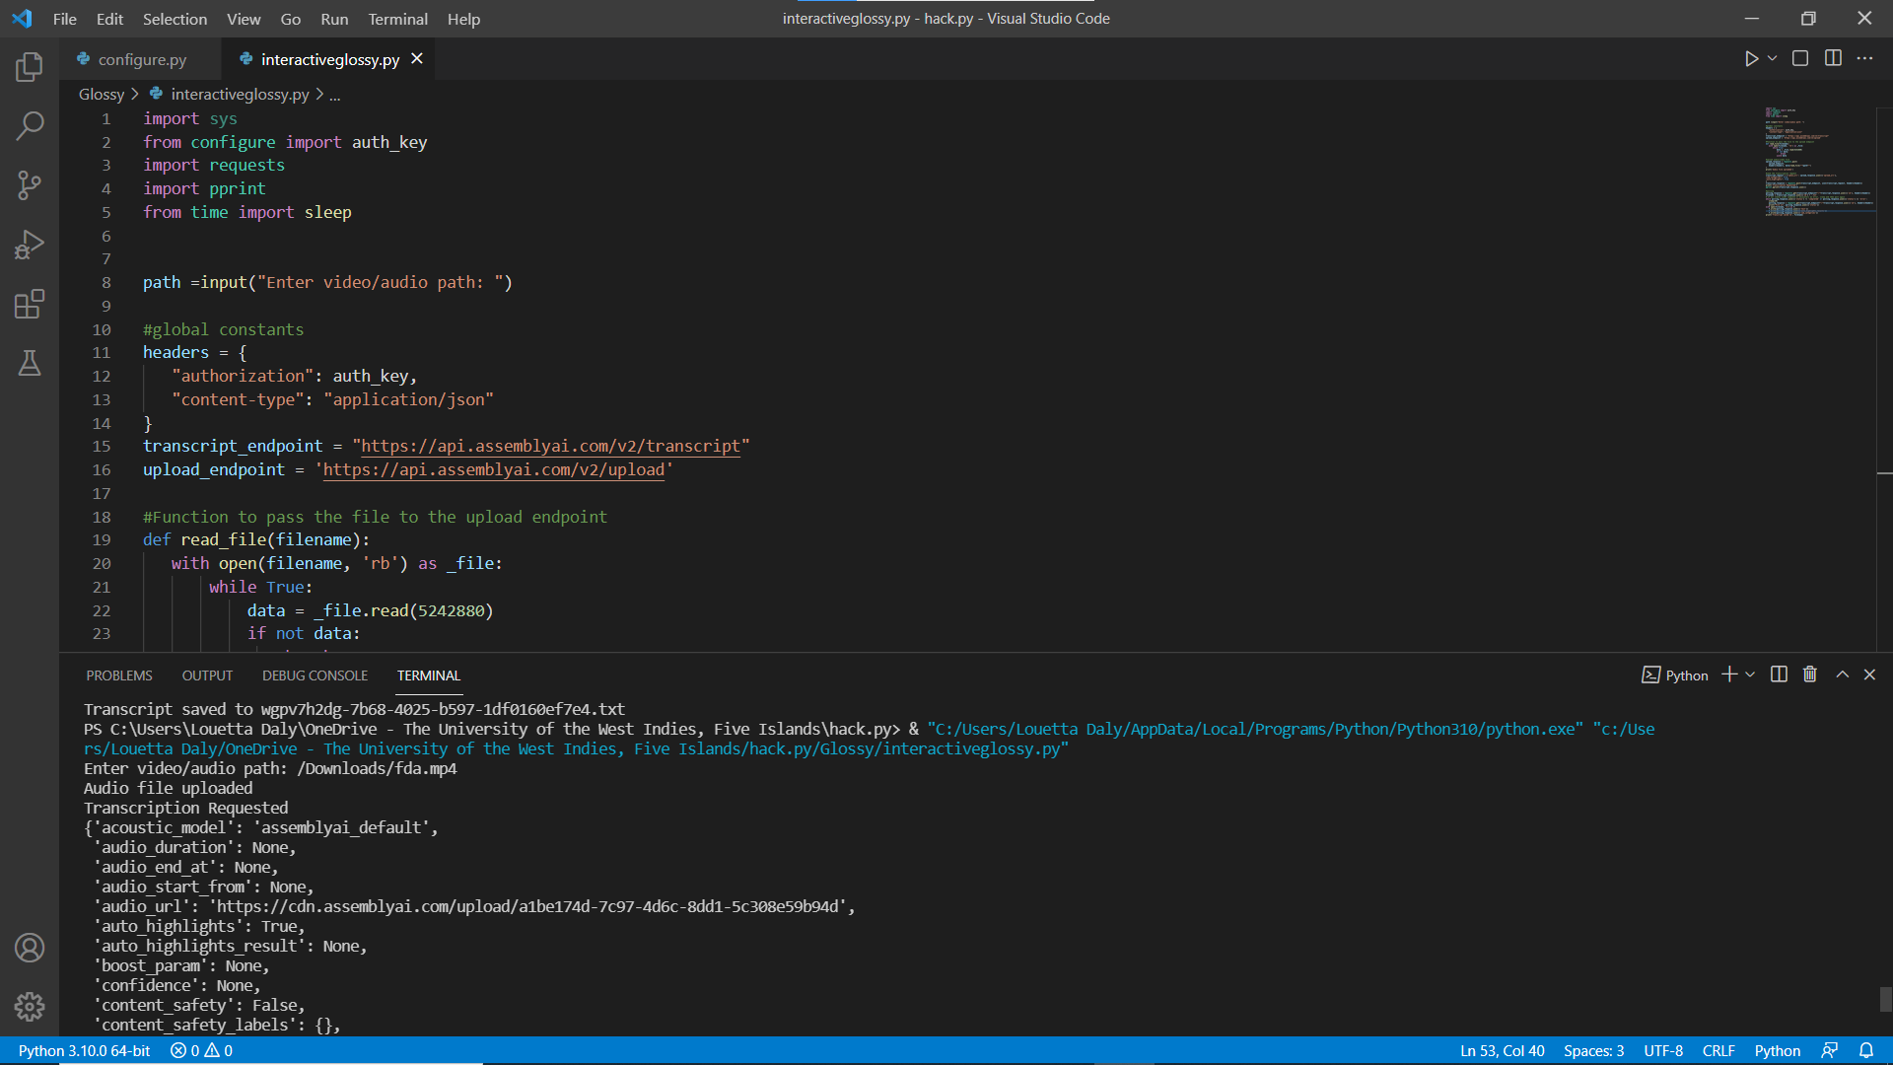1893x1065 pixels.
Task: Open the Terminal menu in menu bar
Action: [397, 19]
